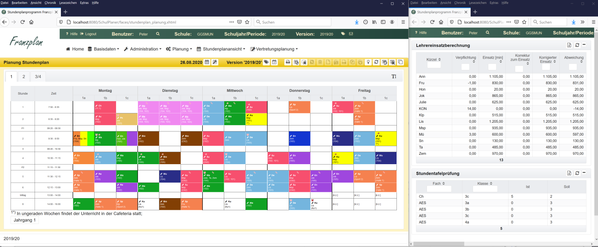The width and height of the screenshot is (598, 247).
Task: Export Lehrereinsatzberechnung to Excel
Action: (x=569, y=45)
